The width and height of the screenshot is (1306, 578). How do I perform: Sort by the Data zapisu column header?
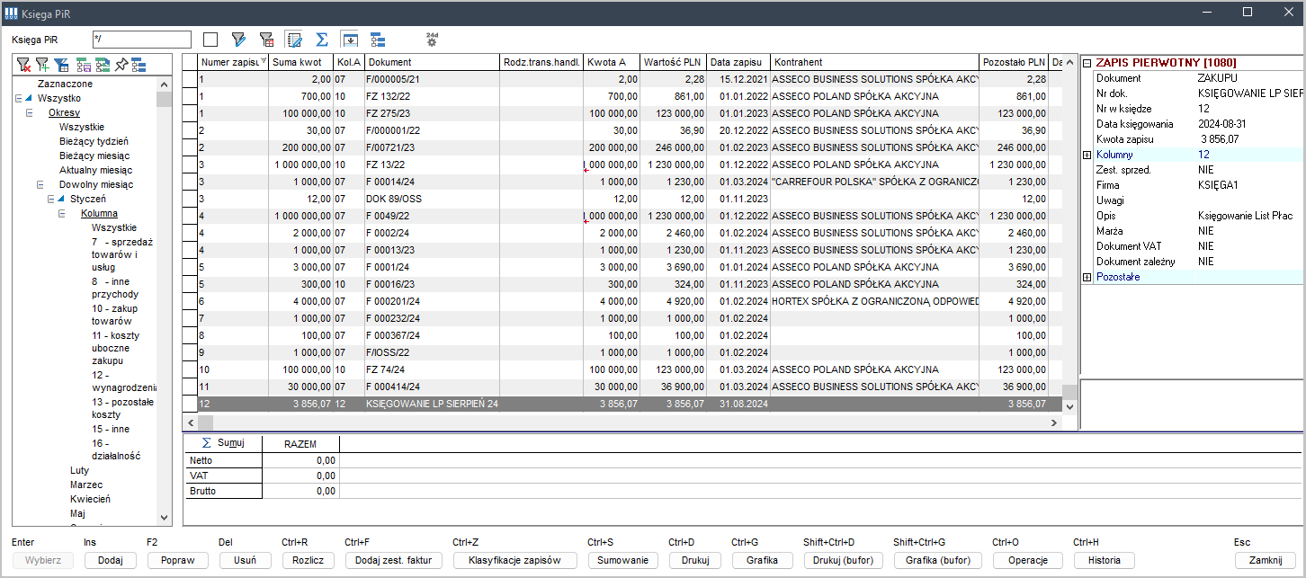(738, 62)
